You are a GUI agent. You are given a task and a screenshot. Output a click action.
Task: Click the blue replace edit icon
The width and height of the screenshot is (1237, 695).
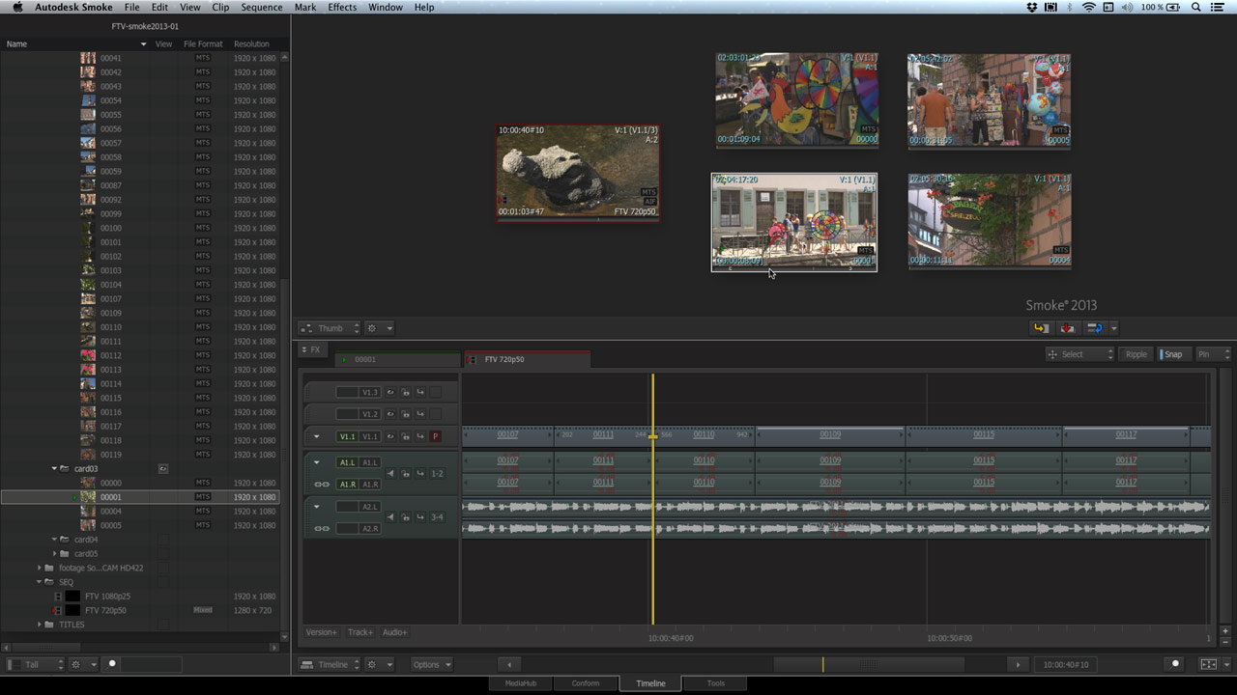(1095, 328)
